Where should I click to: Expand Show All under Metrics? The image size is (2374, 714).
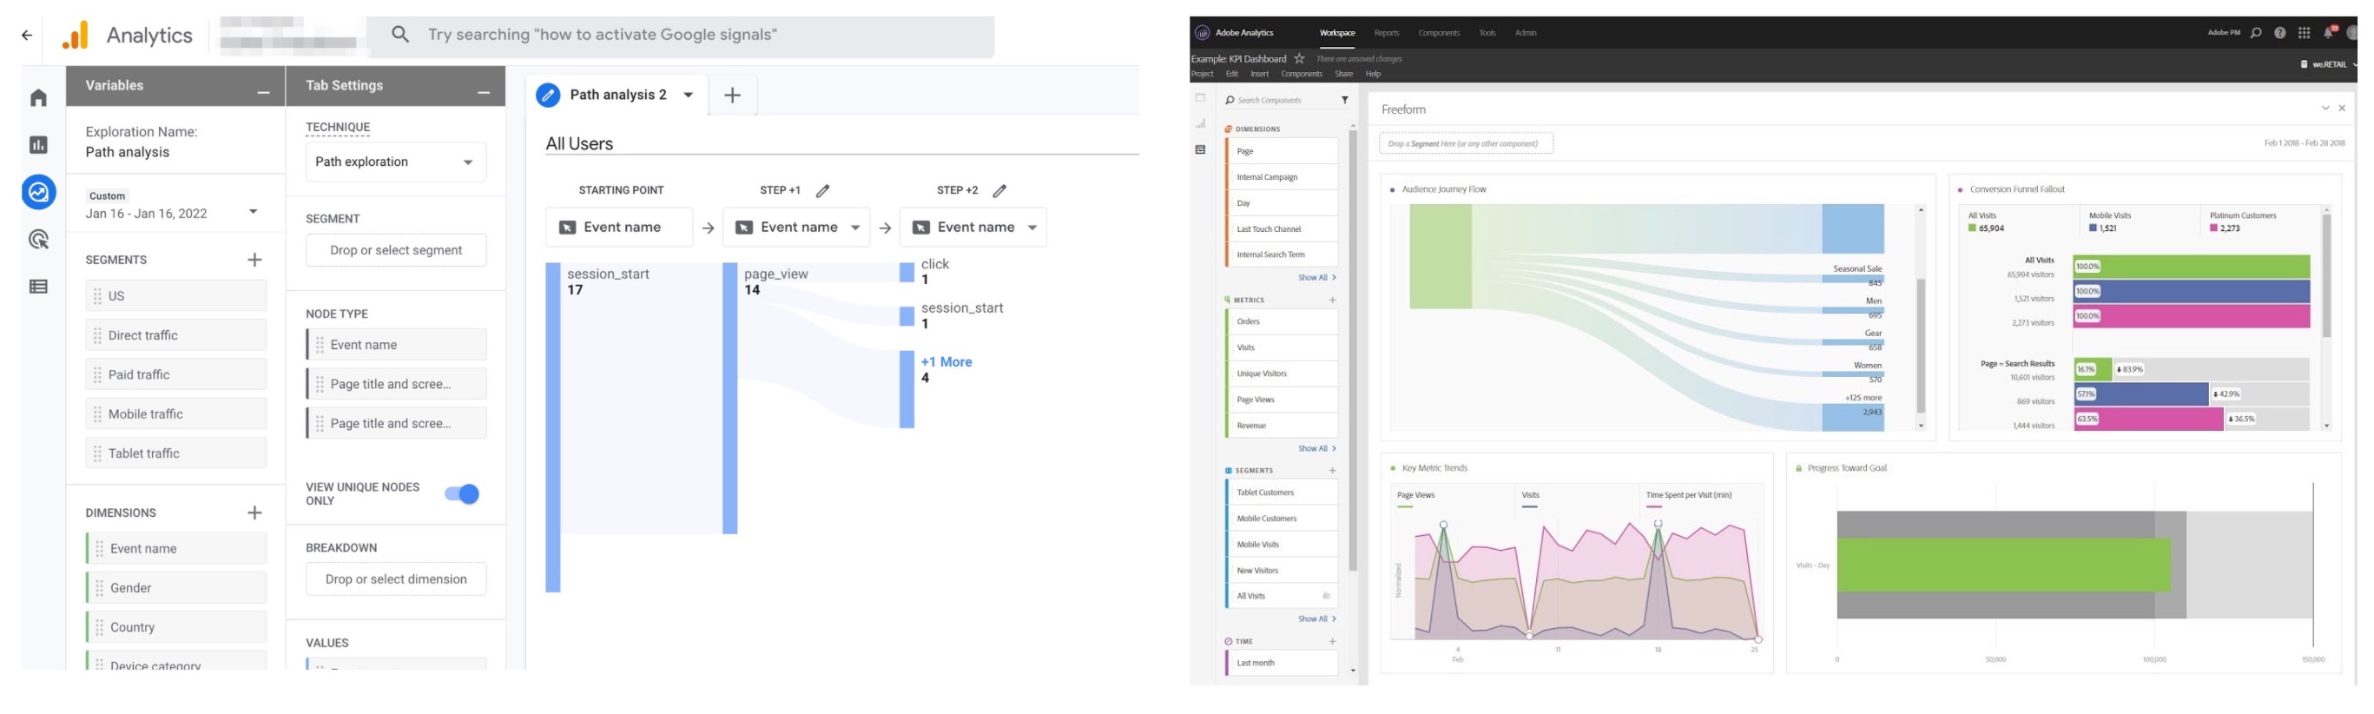click(1317, 449)
